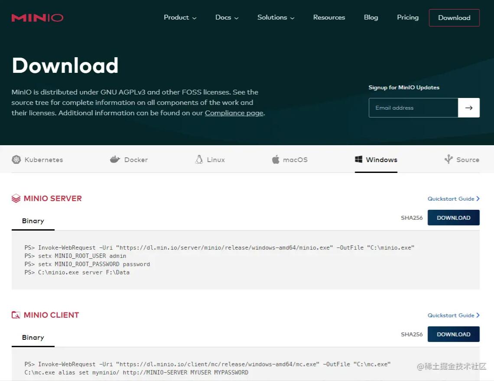Viewport: 494px width, 381px height.
Task: Select MinIO Server Binary tab
Action: (33, 221)
